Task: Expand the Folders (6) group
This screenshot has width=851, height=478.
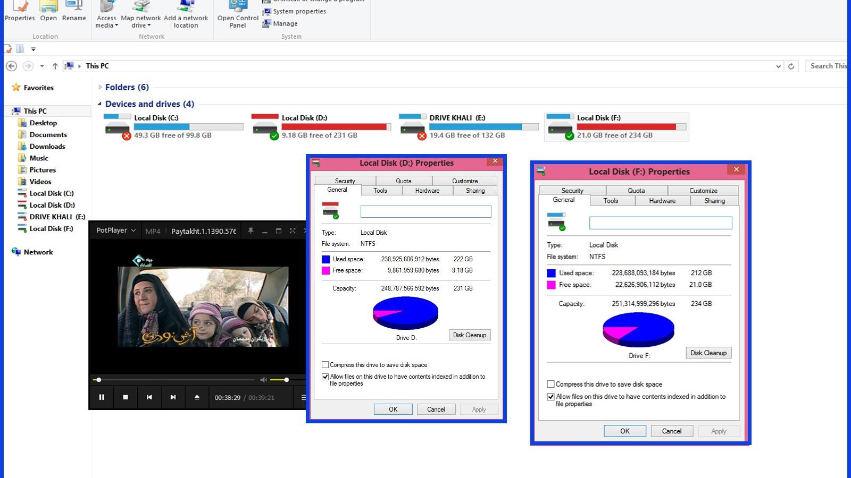Action: tap(100, 87)
